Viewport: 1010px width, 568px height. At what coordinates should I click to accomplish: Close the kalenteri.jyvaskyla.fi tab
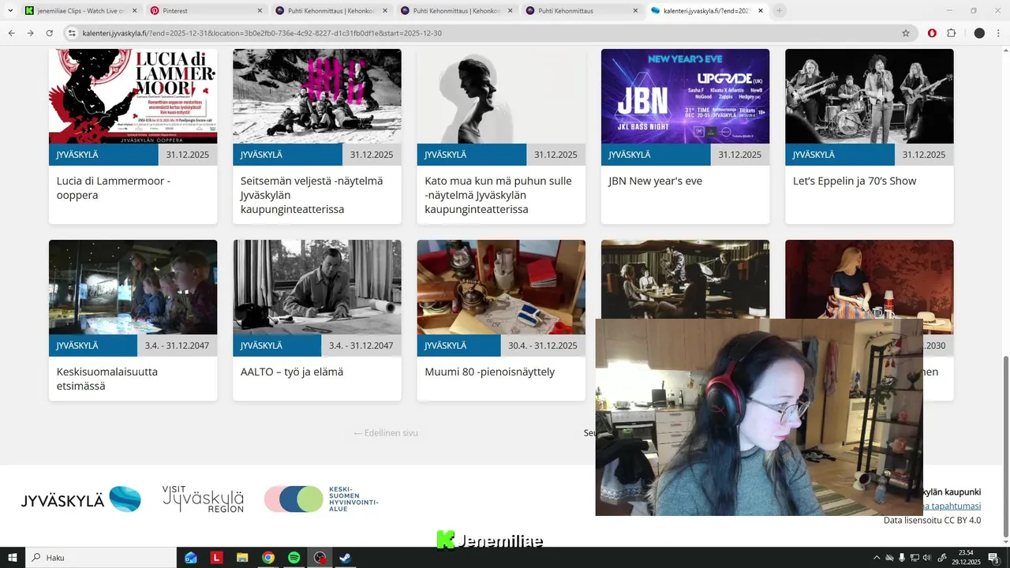pos(760,11)
